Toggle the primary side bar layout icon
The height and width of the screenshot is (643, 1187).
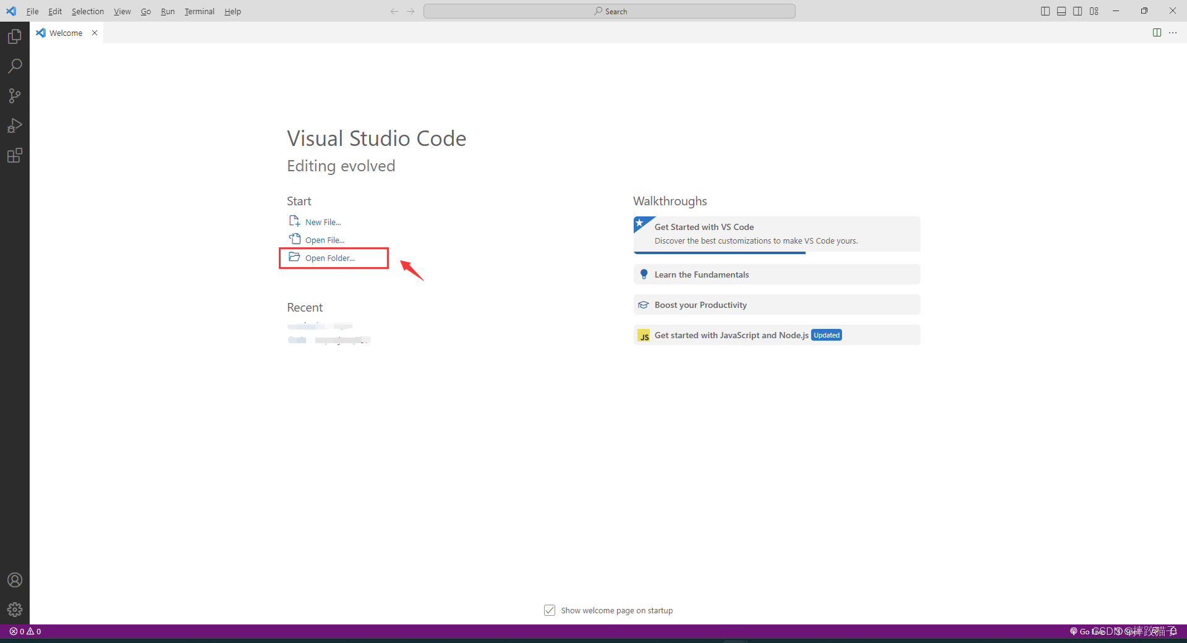[1045, 11]
